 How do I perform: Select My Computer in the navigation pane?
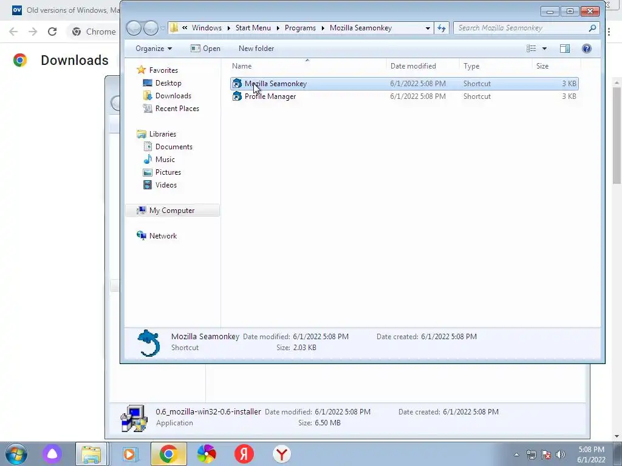pos(172,211)
